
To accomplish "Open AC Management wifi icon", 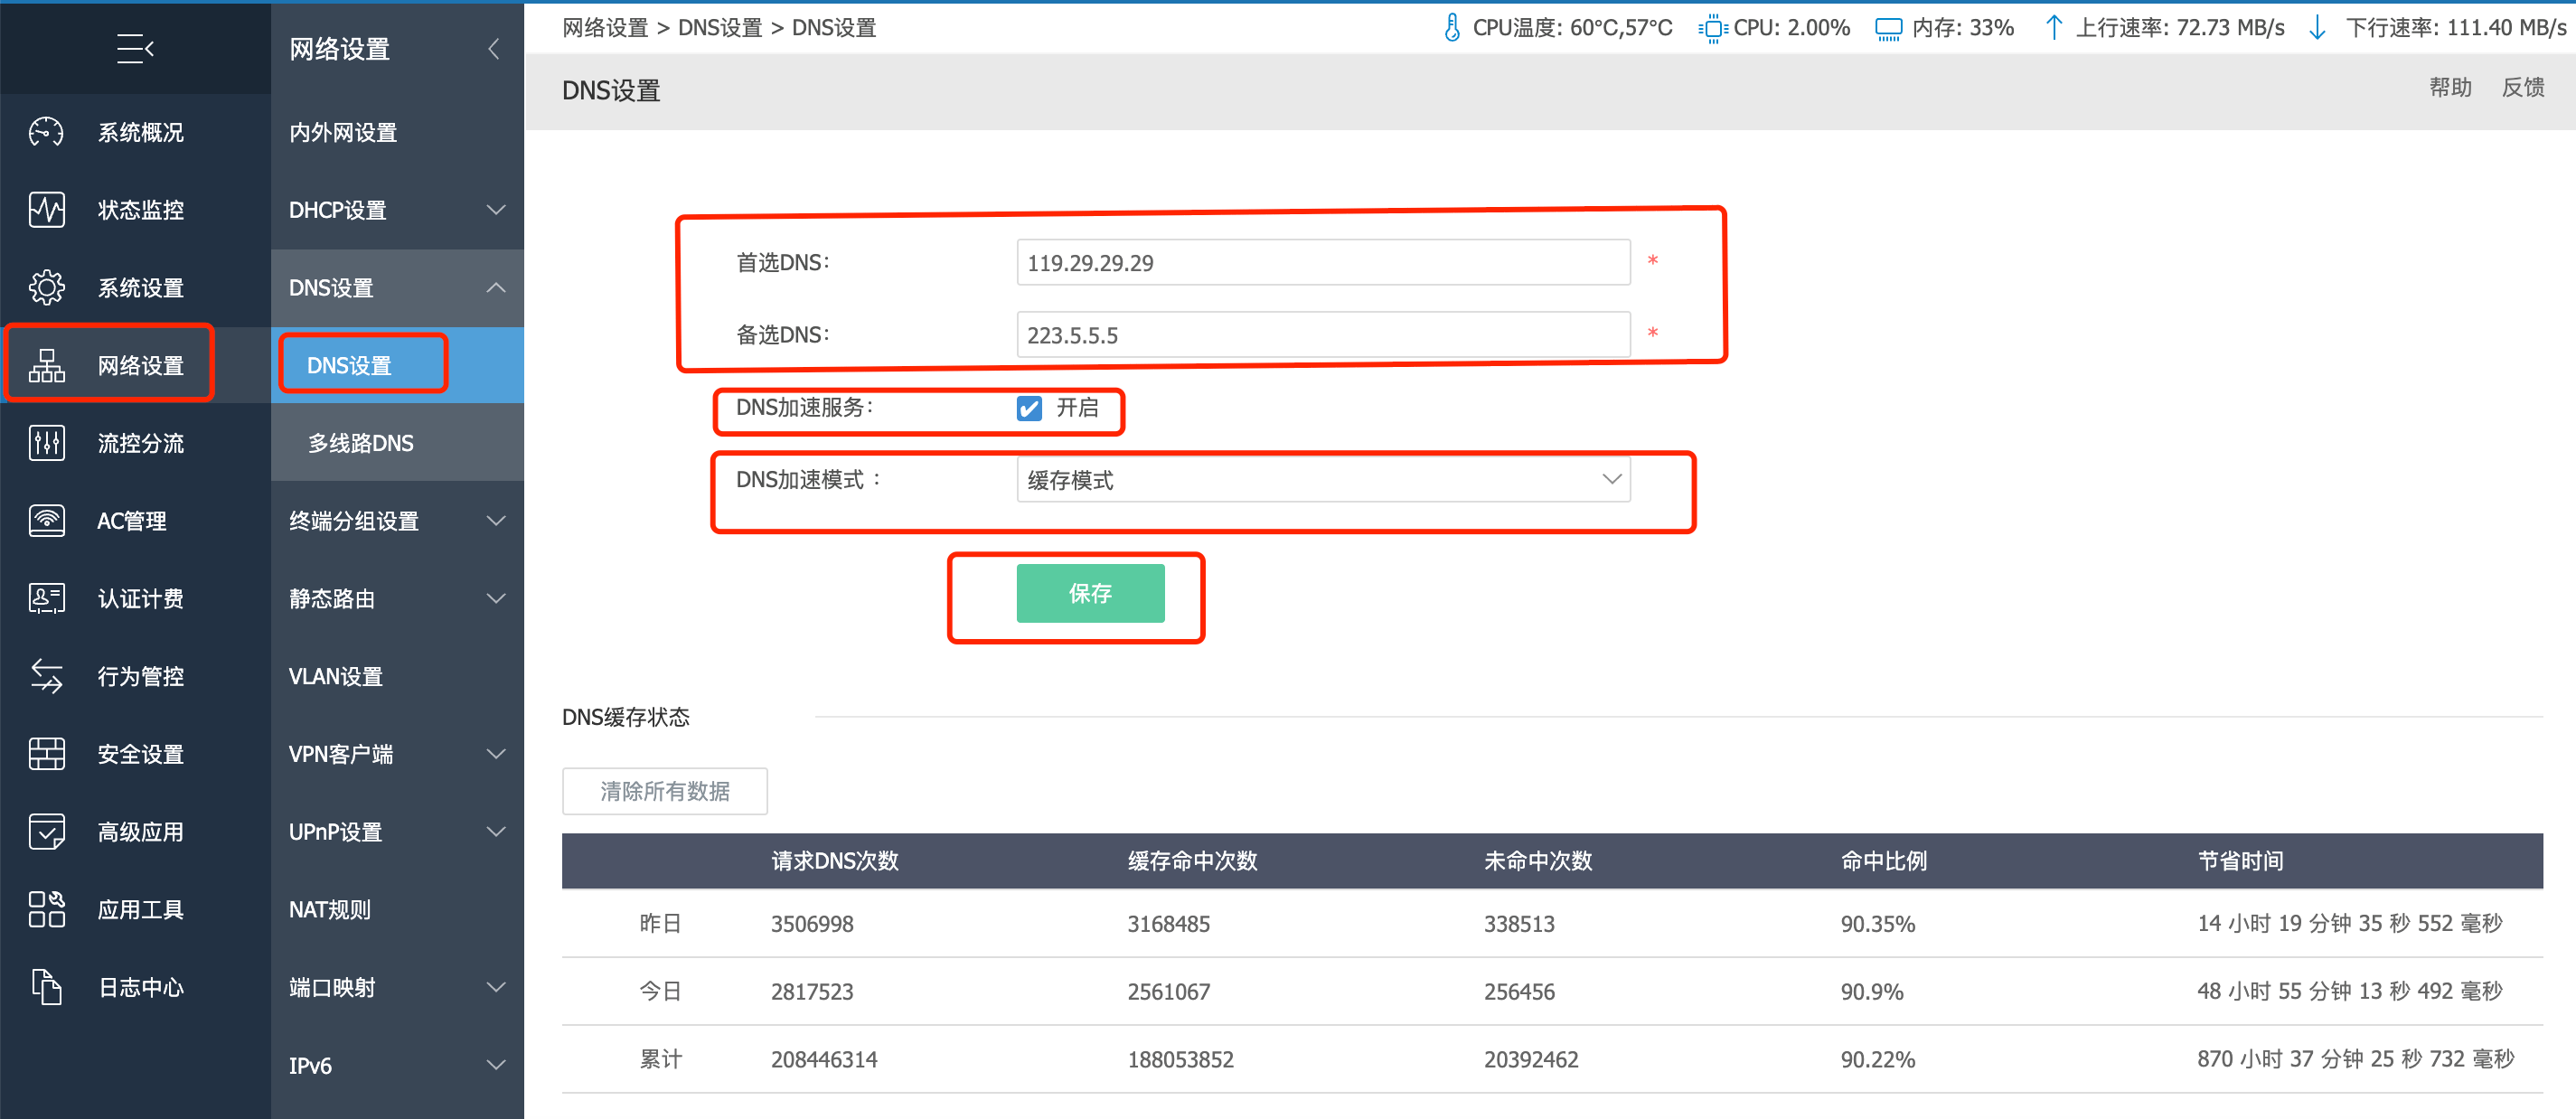I will click(46, 521).
